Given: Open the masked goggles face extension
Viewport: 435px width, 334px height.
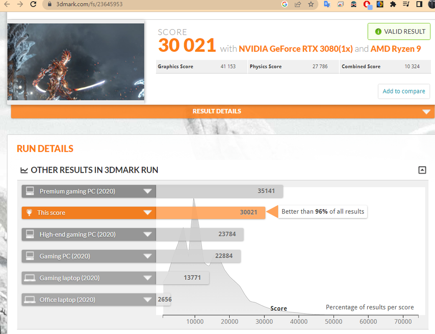Looking at the screenshot, I should click(354, 4).
